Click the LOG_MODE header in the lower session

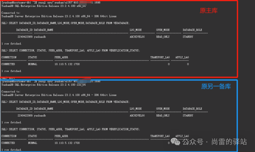pos(136,109)
